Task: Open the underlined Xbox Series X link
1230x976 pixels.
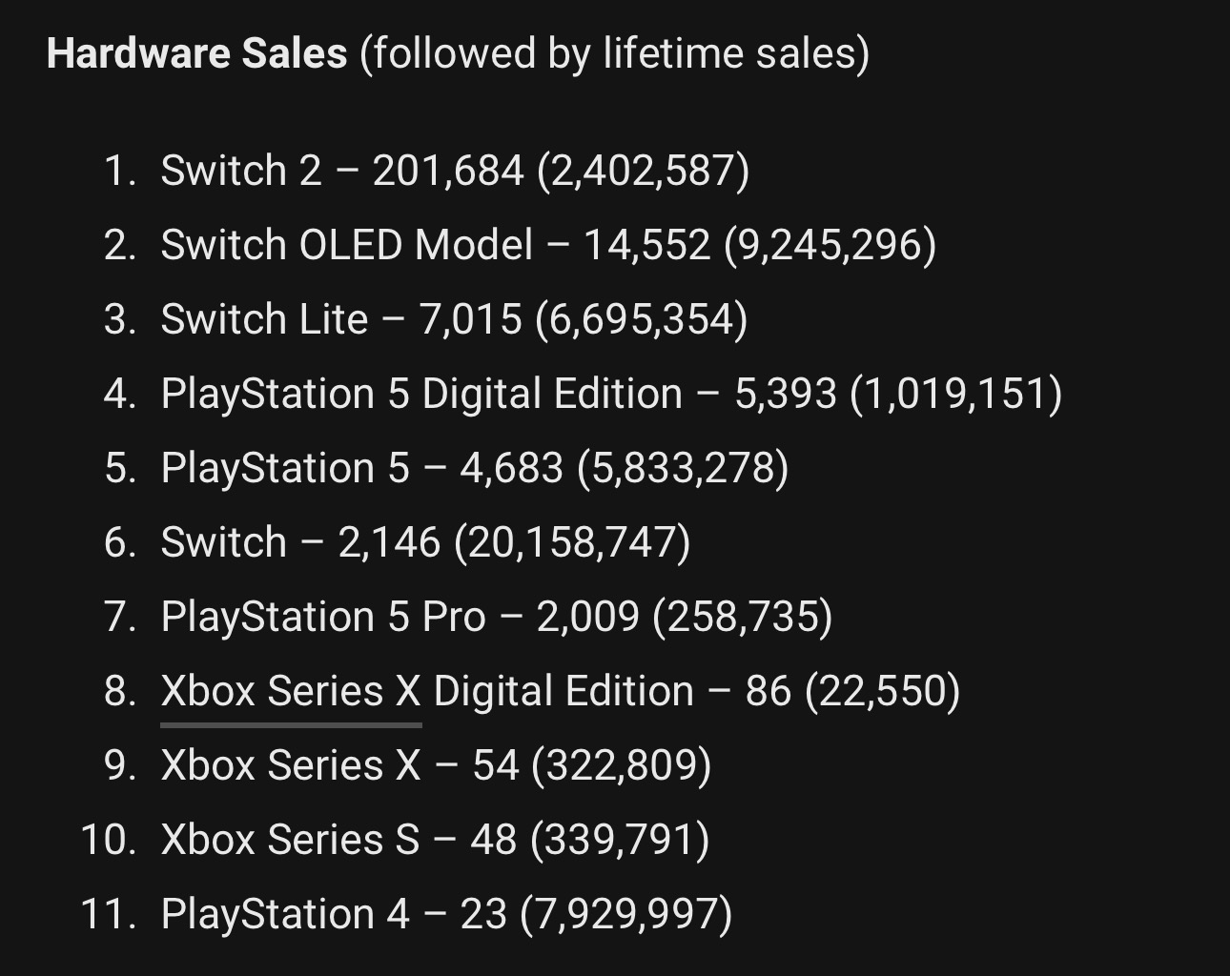Action: [x=291, y=691]
